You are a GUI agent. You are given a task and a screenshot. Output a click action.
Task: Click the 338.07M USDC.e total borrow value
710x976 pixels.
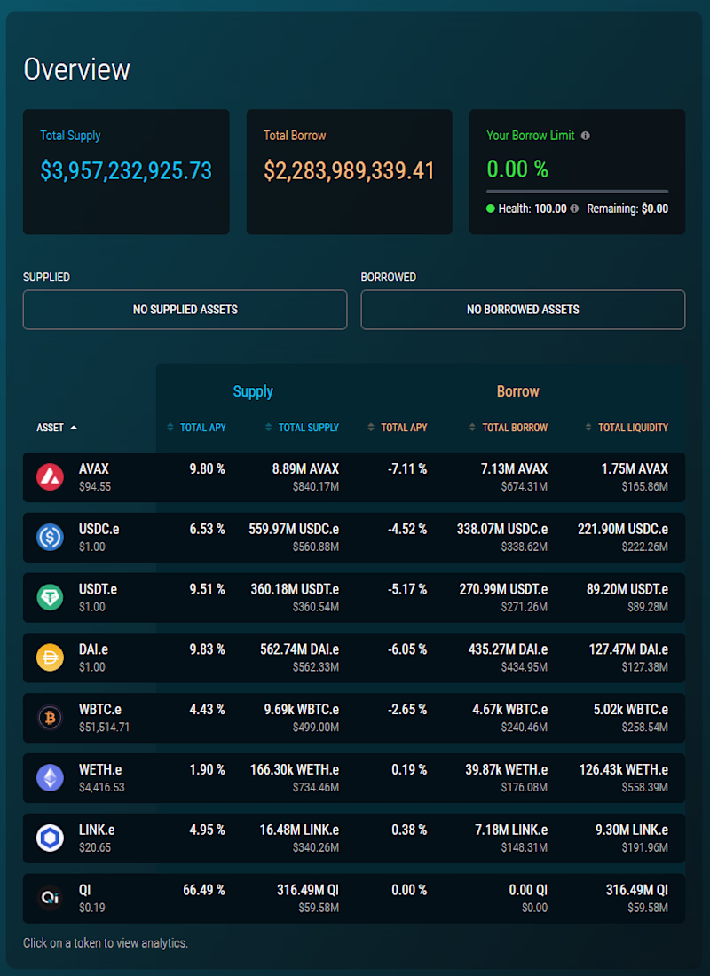click(x=502, y=529)
